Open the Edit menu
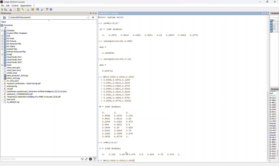Viewport: 279px width, 166px height. pos(8,6)
